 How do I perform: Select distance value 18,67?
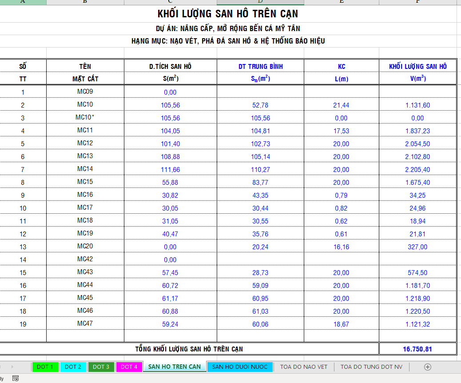pos(342,324)
